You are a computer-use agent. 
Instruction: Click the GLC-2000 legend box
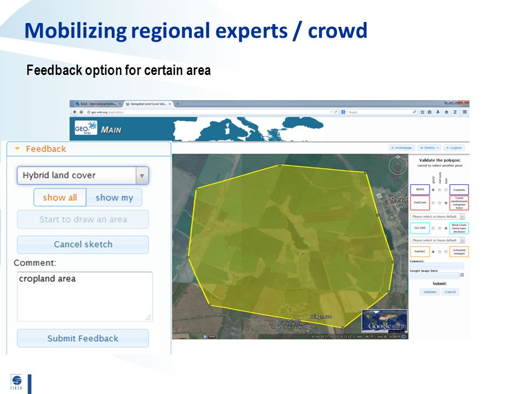point(420,228)
